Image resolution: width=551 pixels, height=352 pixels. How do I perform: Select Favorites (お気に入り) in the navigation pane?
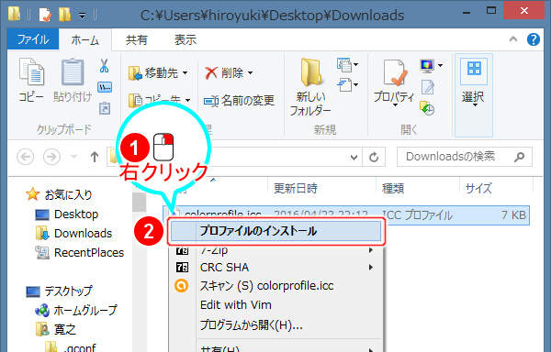coord(59,194)
